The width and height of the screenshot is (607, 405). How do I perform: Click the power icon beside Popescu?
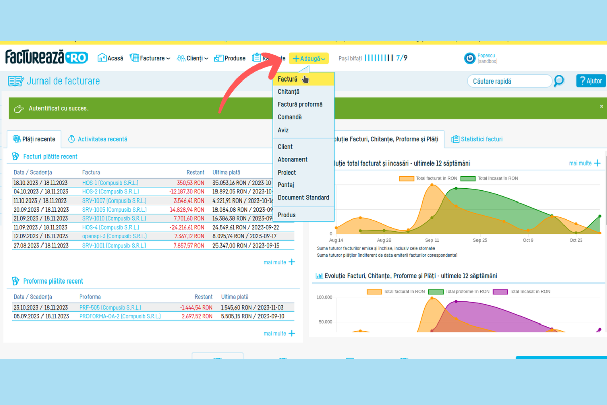(470, 58)
